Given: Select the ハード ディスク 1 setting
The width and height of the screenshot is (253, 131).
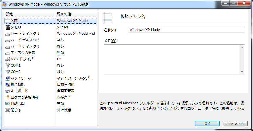Looking at the screenshot, I should click(51, 34).
